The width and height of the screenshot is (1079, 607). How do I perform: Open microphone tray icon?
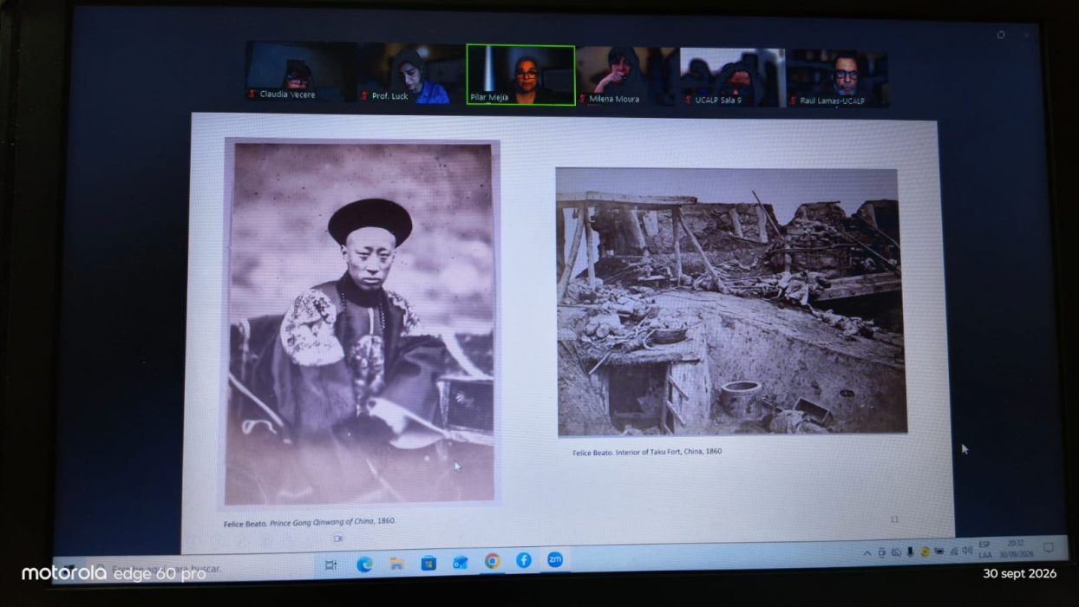(910, 552)
